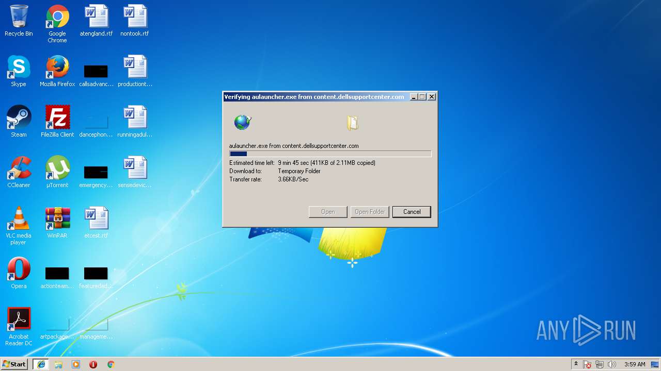Close the Verifying aulauncher.exe dialog
661x371 pixels.
(432, 97)
